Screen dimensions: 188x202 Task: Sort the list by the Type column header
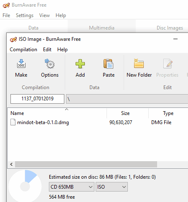pos(168,113)
